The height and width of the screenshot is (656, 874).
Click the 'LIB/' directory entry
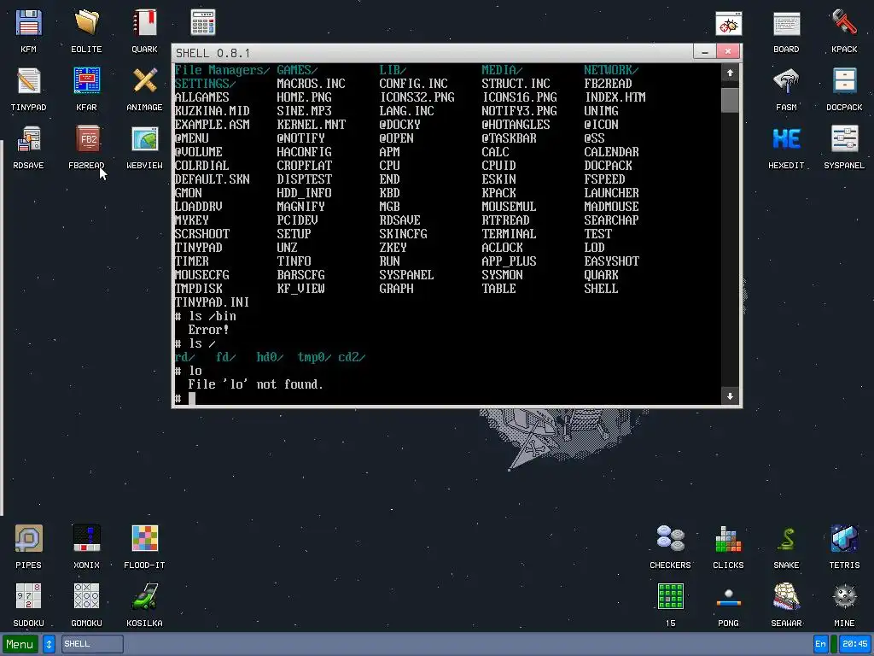393,70
